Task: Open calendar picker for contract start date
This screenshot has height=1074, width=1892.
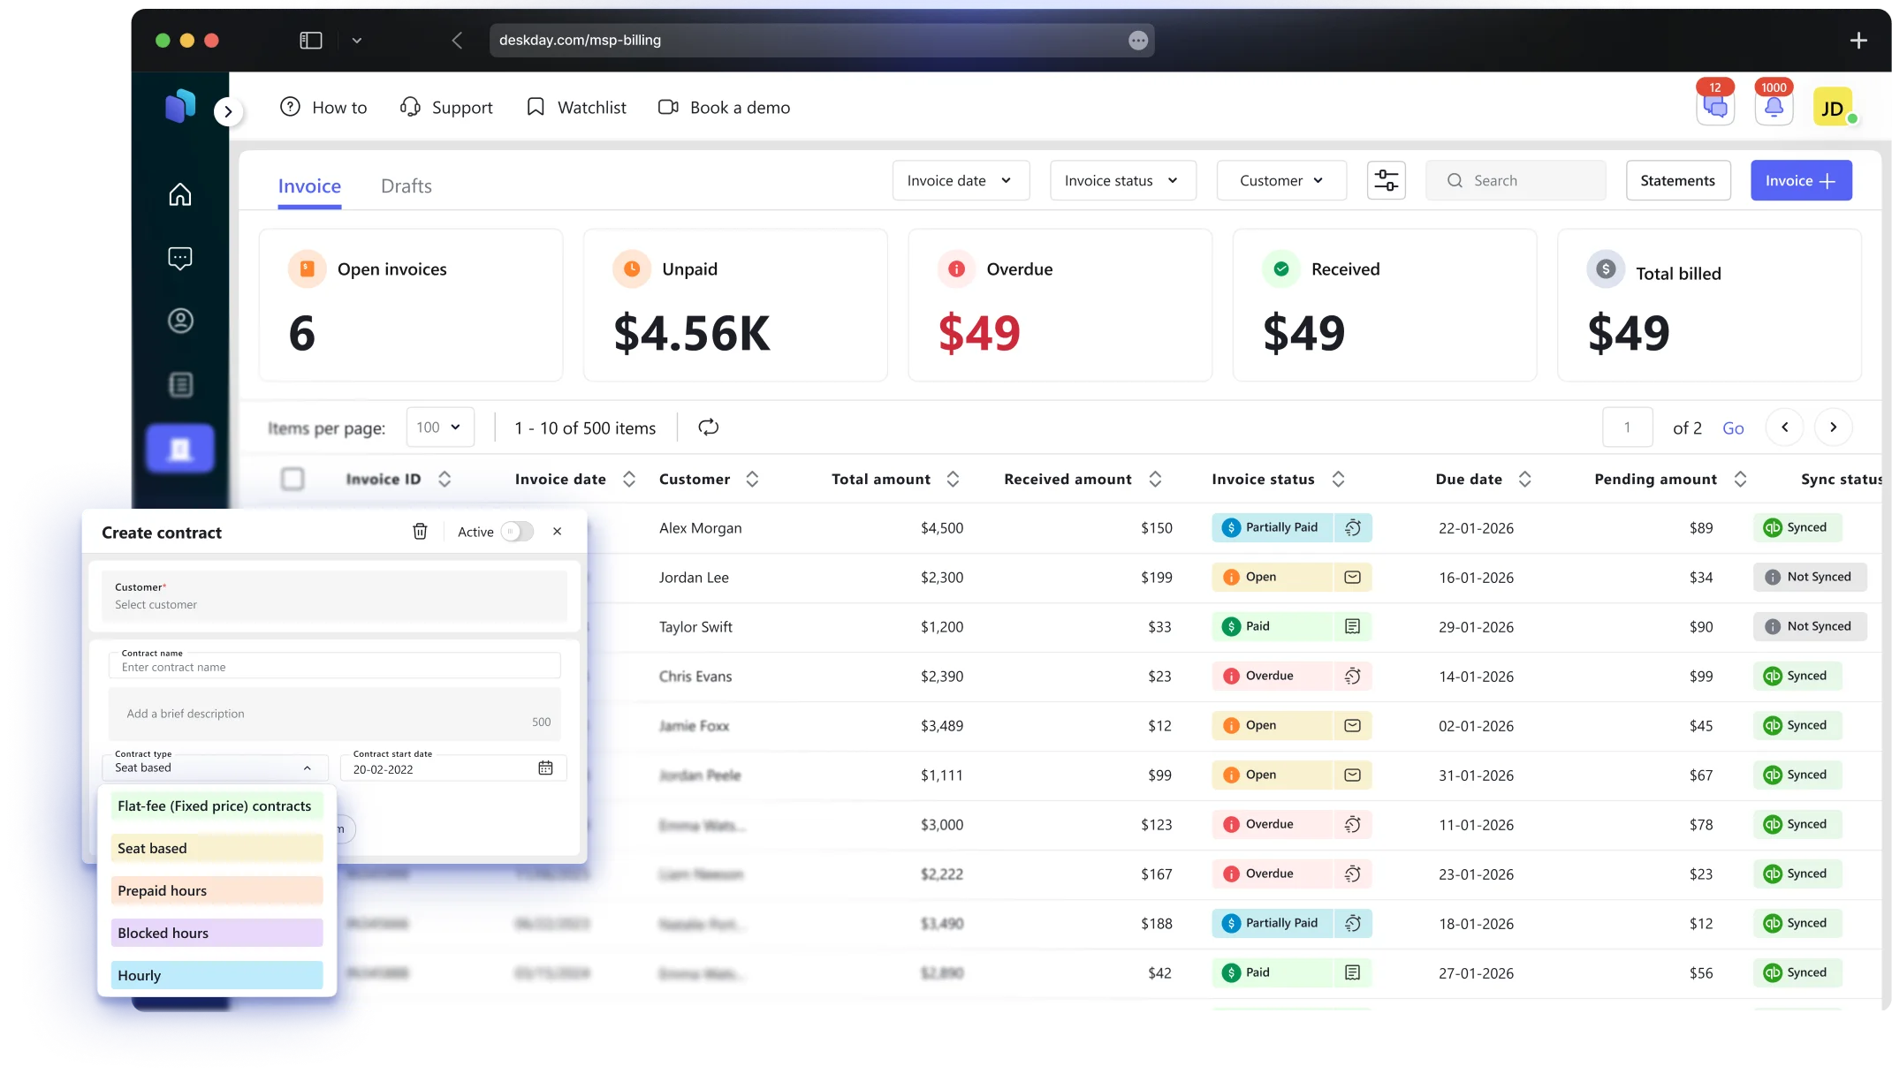Action: pos(545,768)
